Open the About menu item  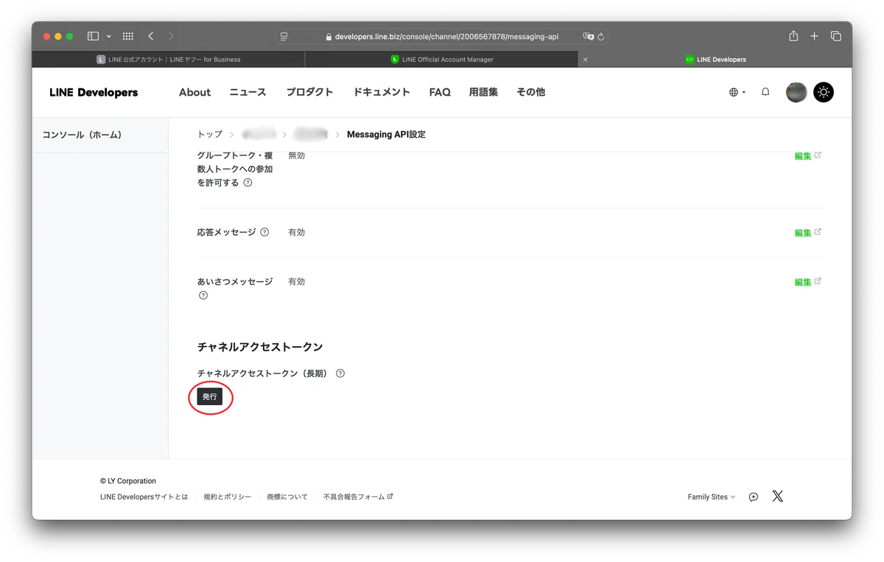pyautogui.click(x=194, y=92)
